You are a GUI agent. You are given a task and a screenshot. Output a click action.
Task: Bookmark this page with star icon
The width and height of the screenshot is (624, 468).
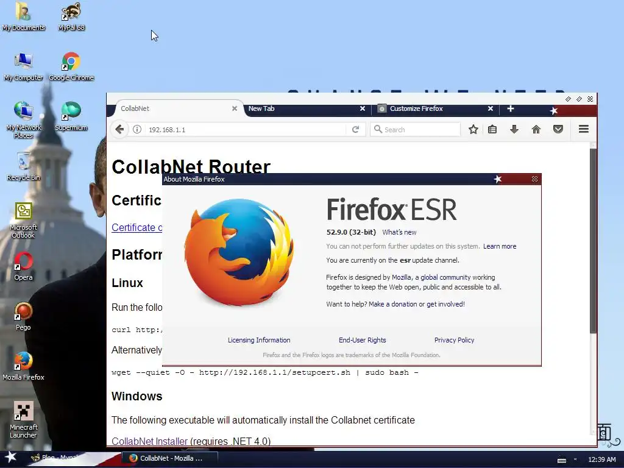point(473,129)
